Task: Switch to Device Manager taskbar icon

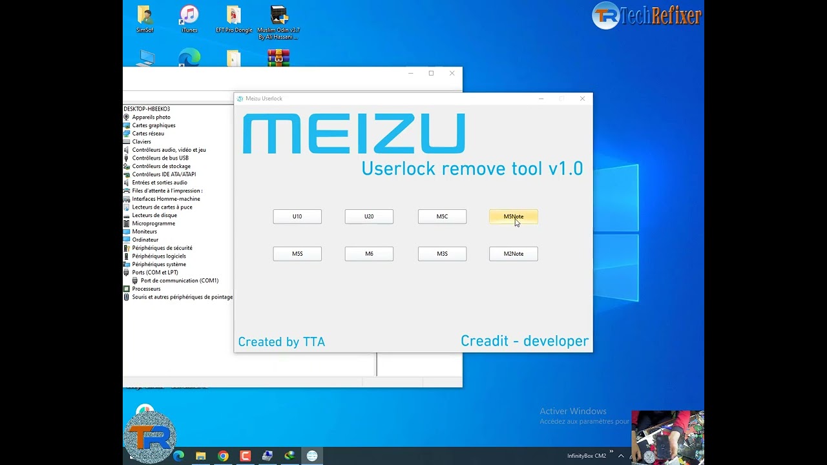Action: click(x=267, y=456)
